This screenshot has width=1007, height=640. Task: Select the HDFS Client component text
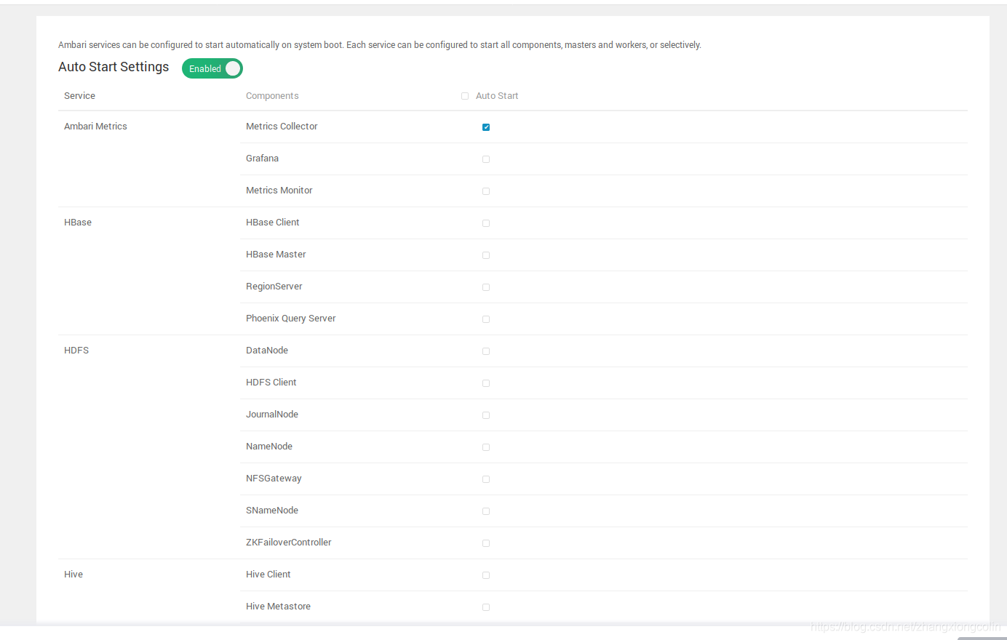point(271,383)
